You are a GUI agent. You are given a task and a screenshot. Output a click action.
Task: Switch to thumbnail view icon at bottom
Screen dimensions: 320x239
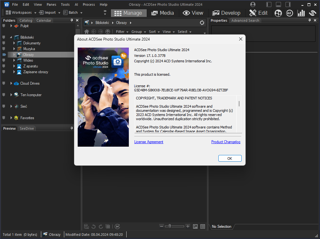tap(195, 226)
